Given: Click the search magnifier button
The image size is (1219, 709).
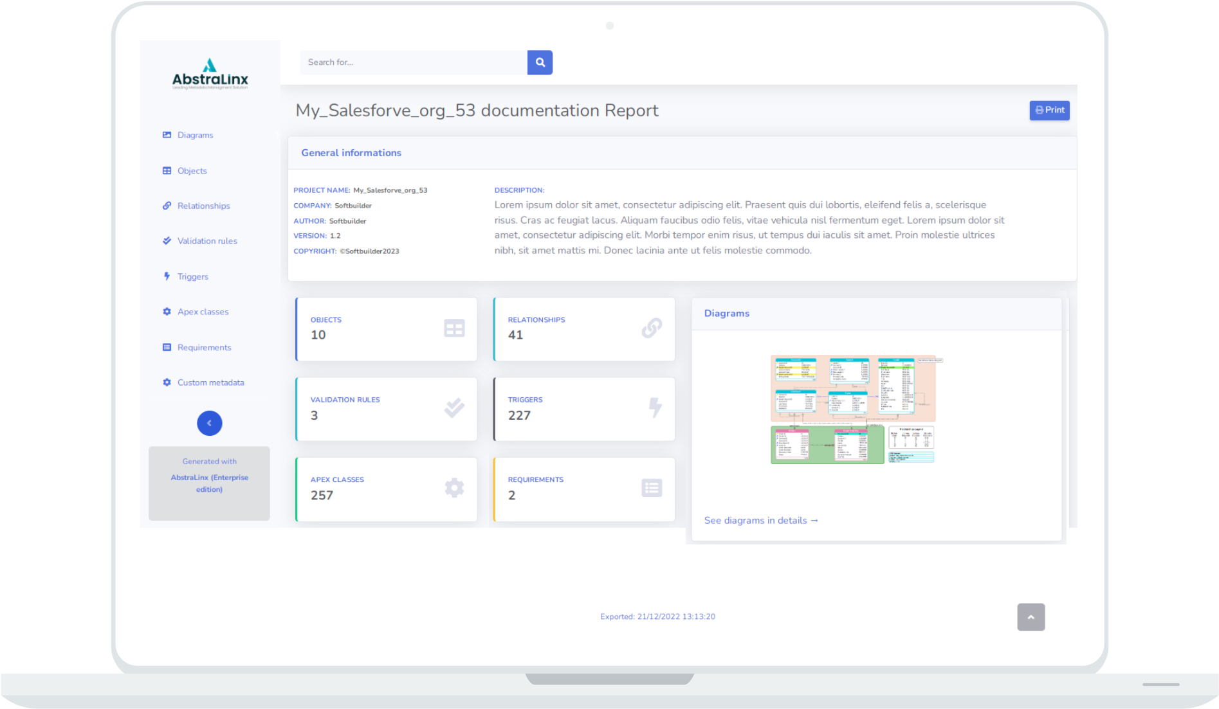Looking at the screenshot, I should (x=540, y=62).
